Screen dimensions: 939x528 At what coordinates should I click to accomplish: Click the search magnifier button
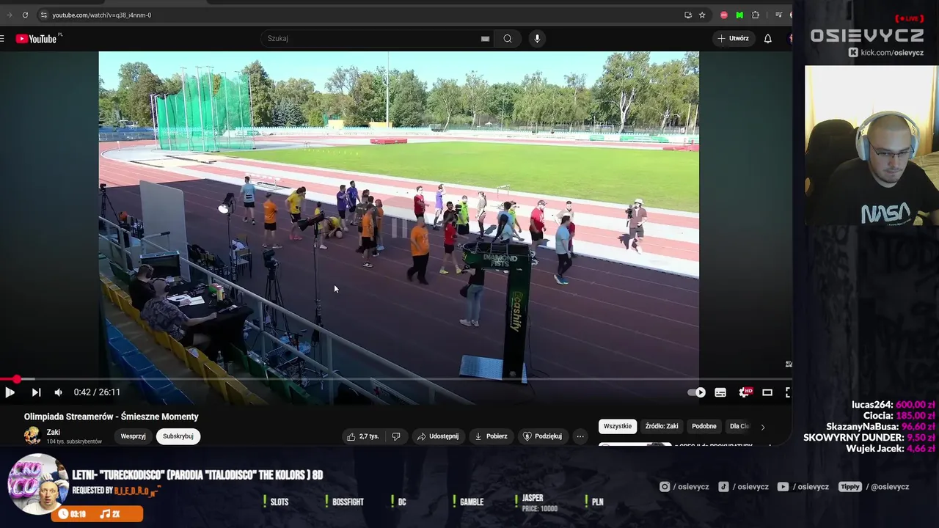508,38
